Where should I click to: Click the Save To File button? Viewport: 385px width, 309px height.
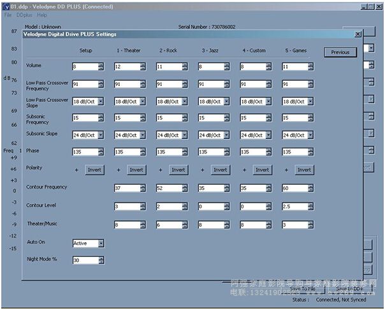point(303,289)
